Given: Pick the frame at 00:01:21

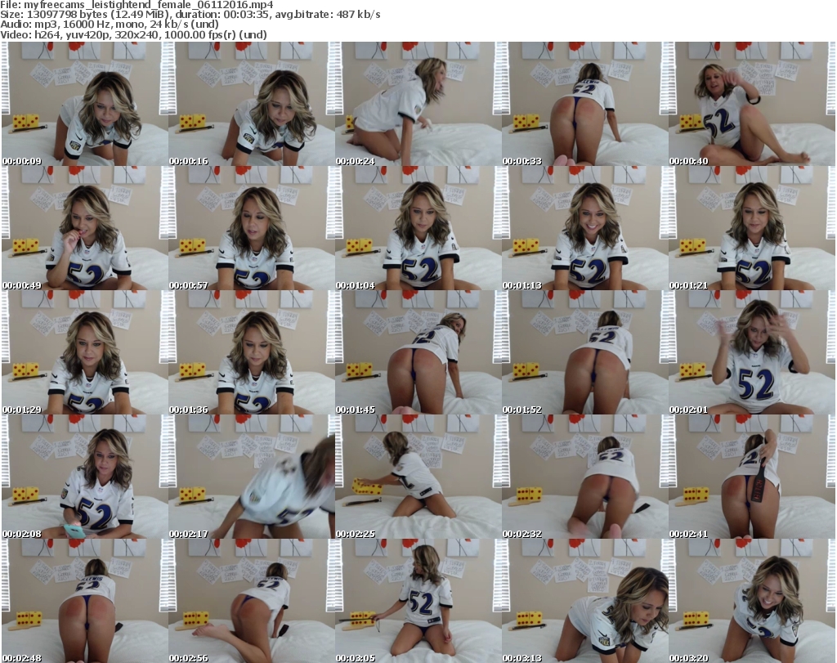Looking at the screenshot, I should click(752, 228).
